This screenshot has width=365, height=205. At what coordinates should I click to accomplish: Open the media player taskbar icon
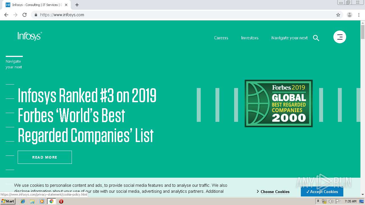(x=42, y=201)
